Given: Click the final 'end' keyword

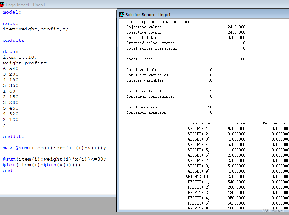Looking at the screenshot, I should [x=8, y=171].
